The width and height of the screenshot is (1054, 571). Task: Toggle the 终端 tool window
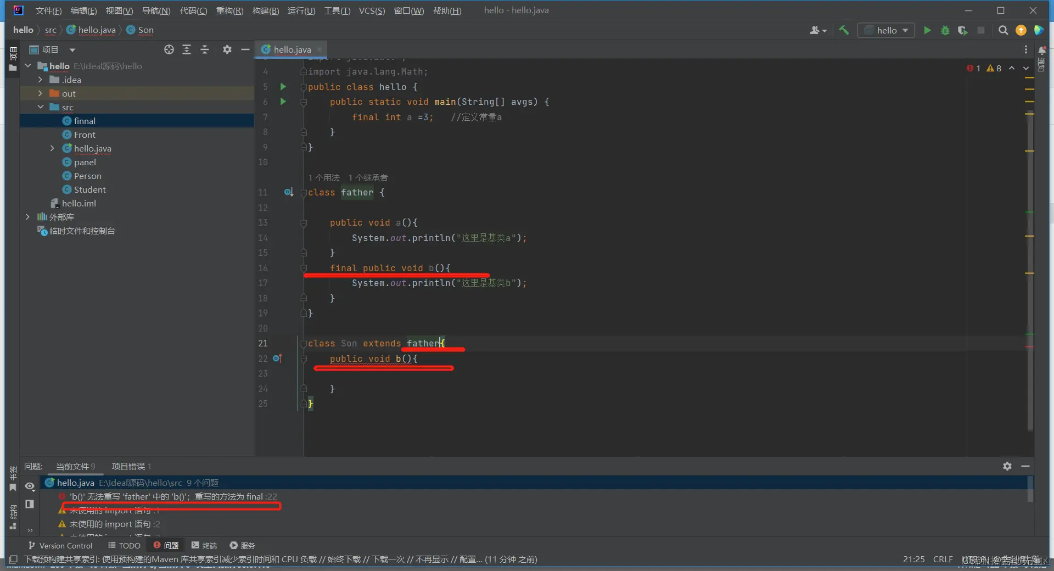pyautogui.click(x=204, y=546)
